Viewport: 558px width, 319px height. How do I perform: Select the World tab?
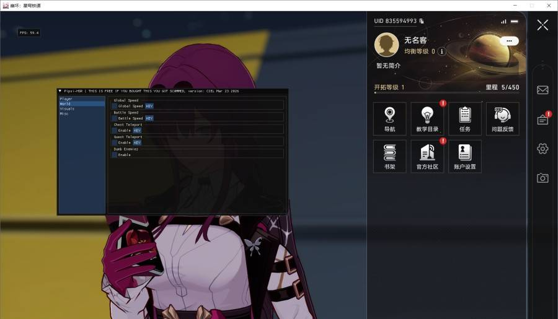[82, 104]
